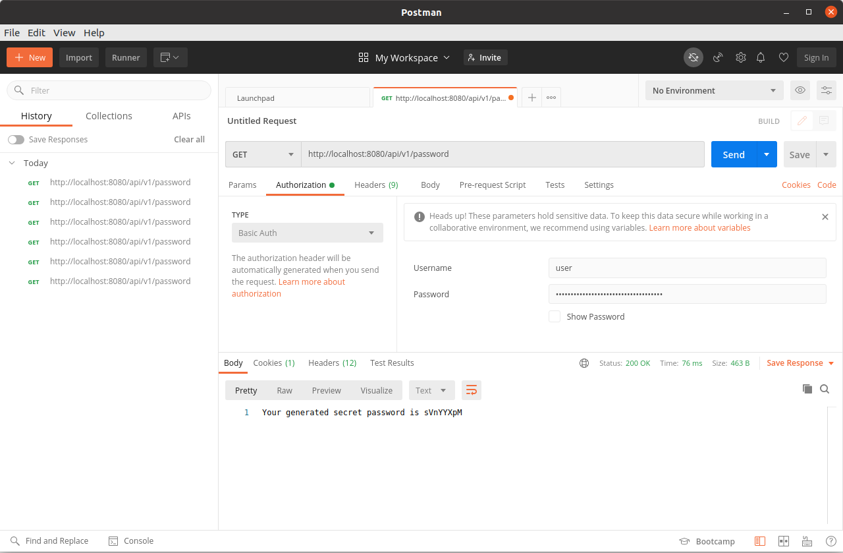Viewport: 843px width, 553px height.
Task: Toggle Save Responses in the History panel
Action: (16, 139)
